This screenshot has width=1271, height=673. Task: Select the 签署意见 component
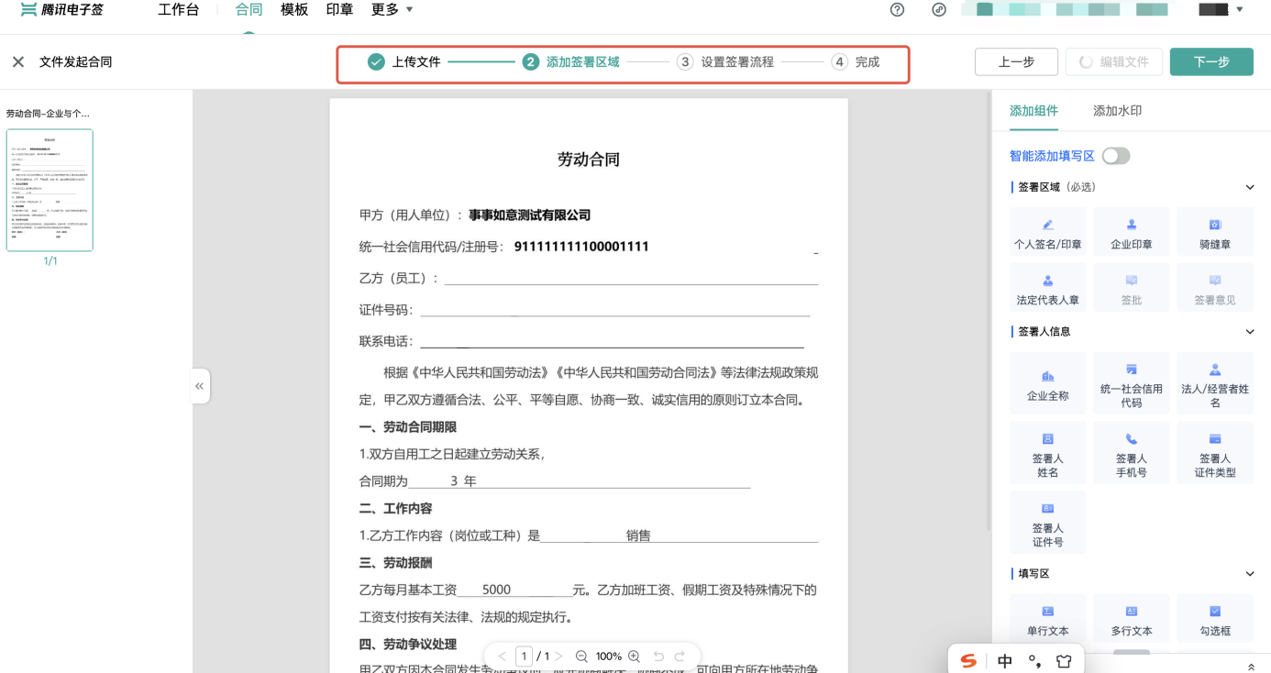click(x=1215, y=290)
